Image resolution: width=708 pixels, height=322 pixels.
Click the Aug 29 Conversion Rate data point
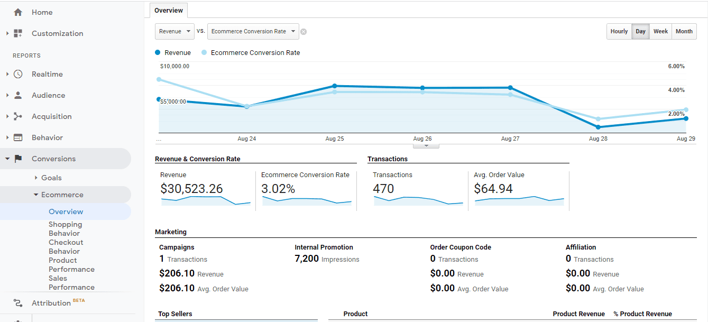pos(686,109)
